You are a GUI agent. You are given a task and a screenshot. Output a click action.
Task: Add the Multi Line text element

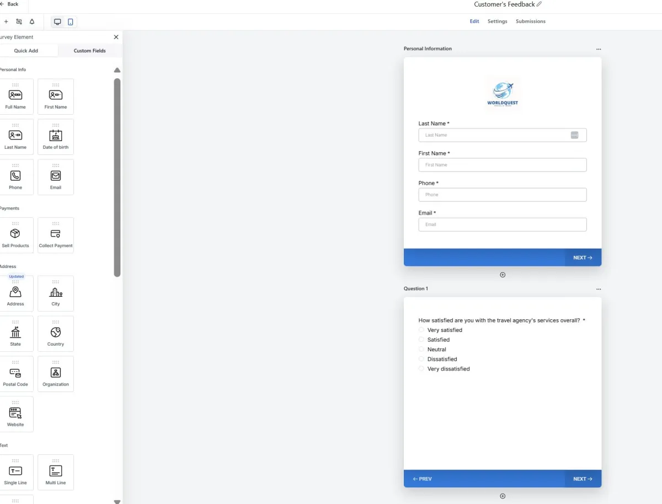(56, 473)
